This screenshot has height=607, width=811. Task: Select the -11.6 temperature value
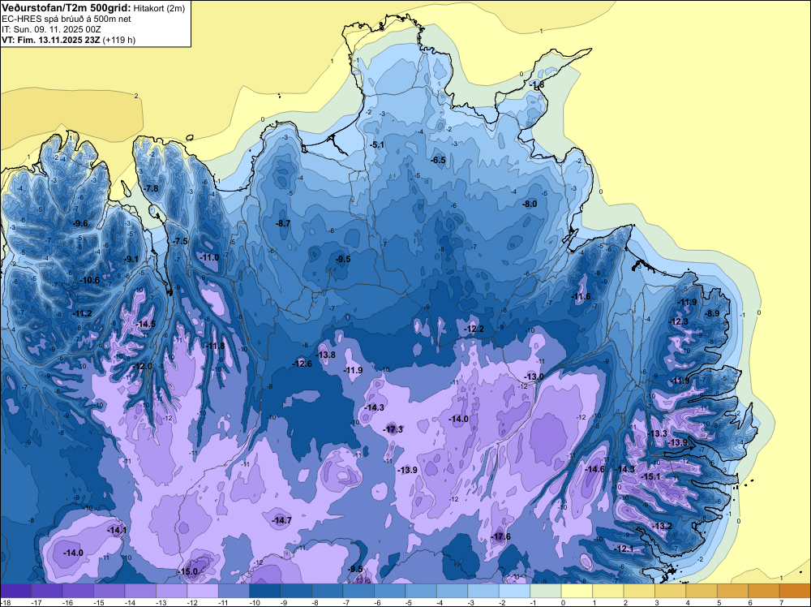point(581,296)
